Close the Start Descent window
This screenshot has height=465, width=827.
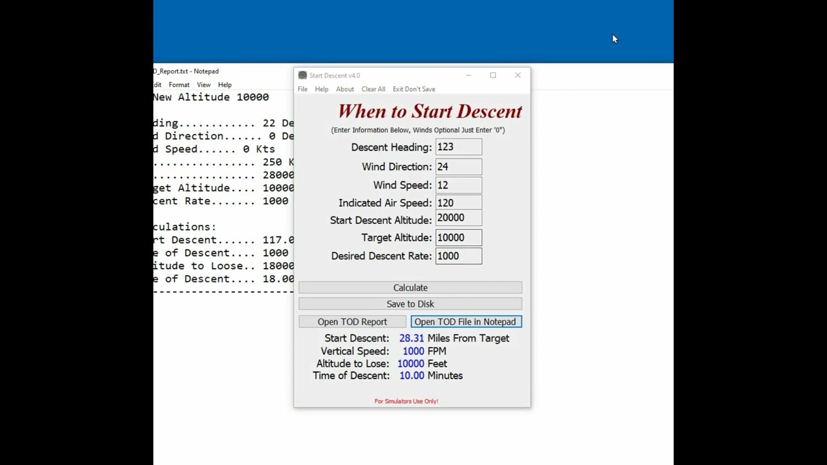(518, 76)
